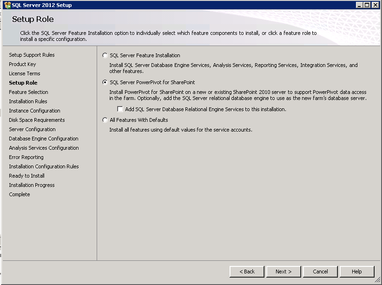Click the Next button
Viewport: 382px width, 285px height.
[283, 272]
